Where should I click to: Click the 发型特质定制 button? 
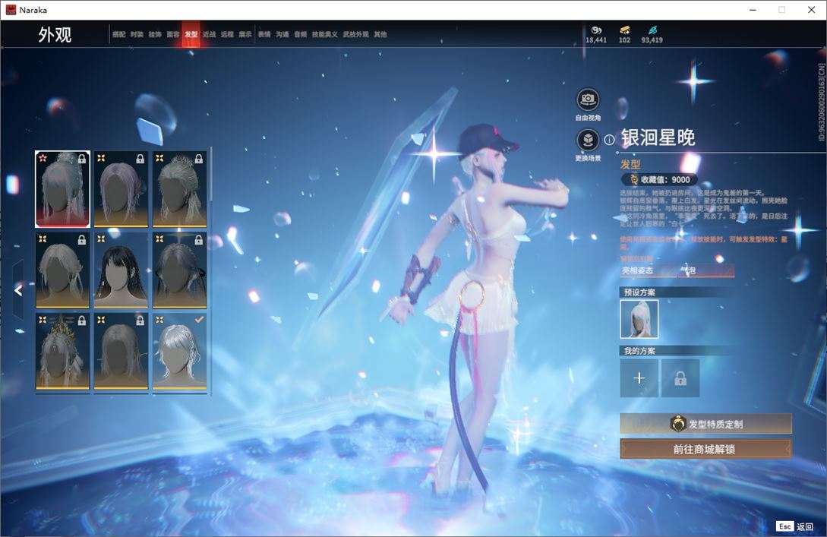click(705, 424)
